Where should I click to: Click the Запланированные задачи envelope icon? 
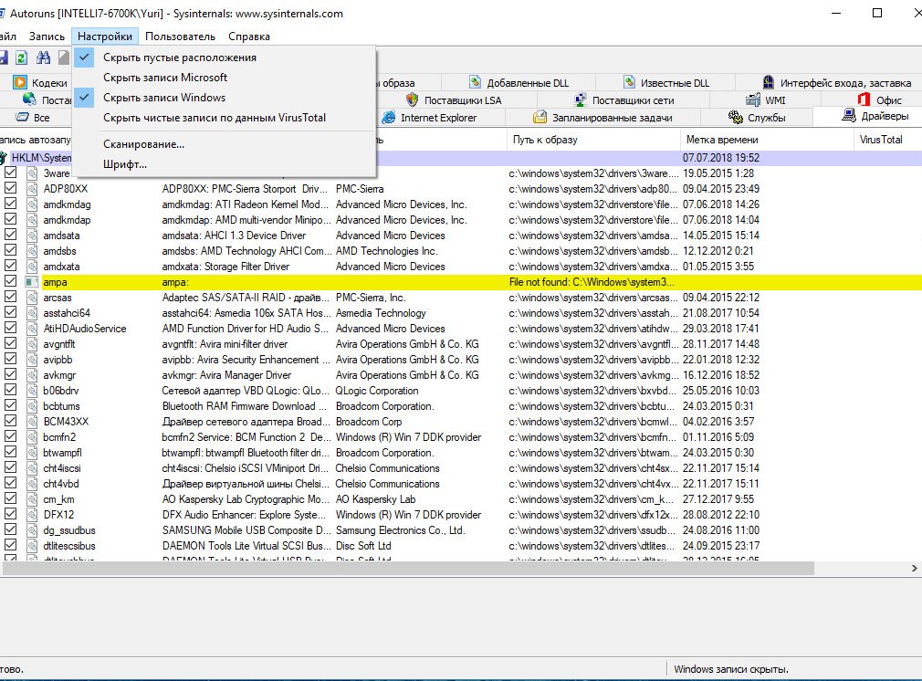540,117
